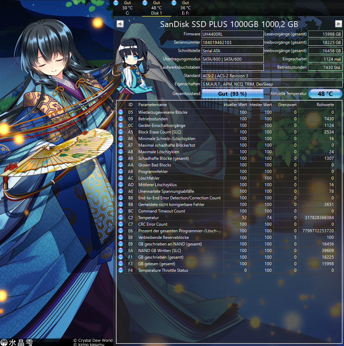Click the status orb for Minimale Schreib-/Löschzyklen
The image size is (344, 346).
click(121, 139)
